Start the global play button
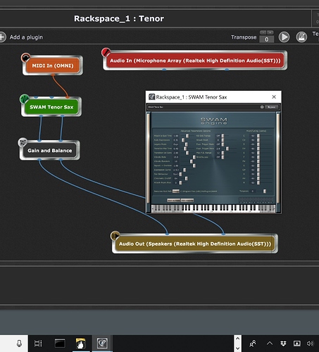319x352 pixels. click(x=284, y=37)
